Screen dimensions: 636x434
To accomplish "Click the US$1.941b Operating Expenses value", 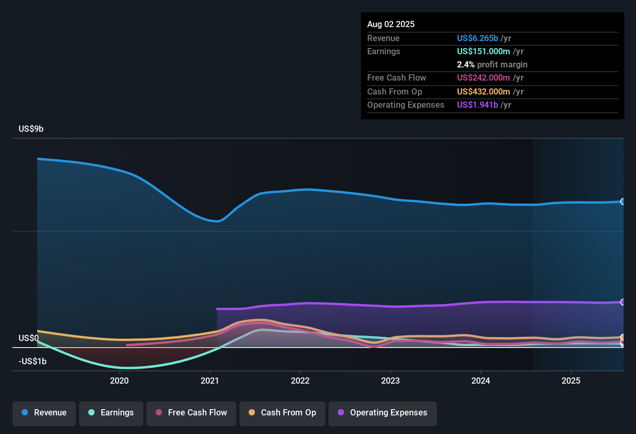I will (478, 105).
